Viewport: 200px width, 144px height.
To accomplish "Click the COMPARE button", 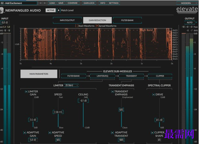I will [x=73, y=3].
